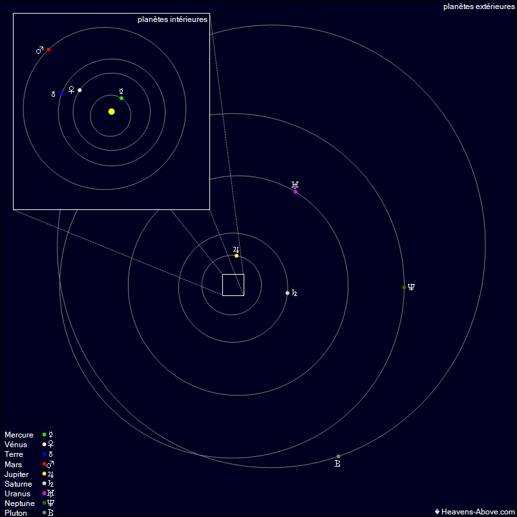Click 'Mercure' in the legend
The width and height of the screenshot is (517, 517).
(x=19, y=435)
